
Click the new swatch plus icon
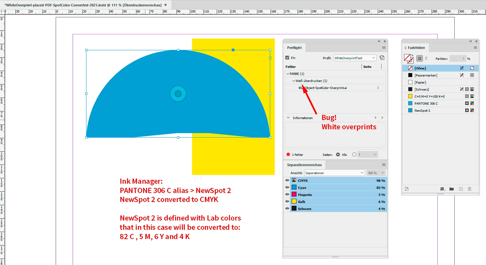pyautogui.click(x=461, y=189)
